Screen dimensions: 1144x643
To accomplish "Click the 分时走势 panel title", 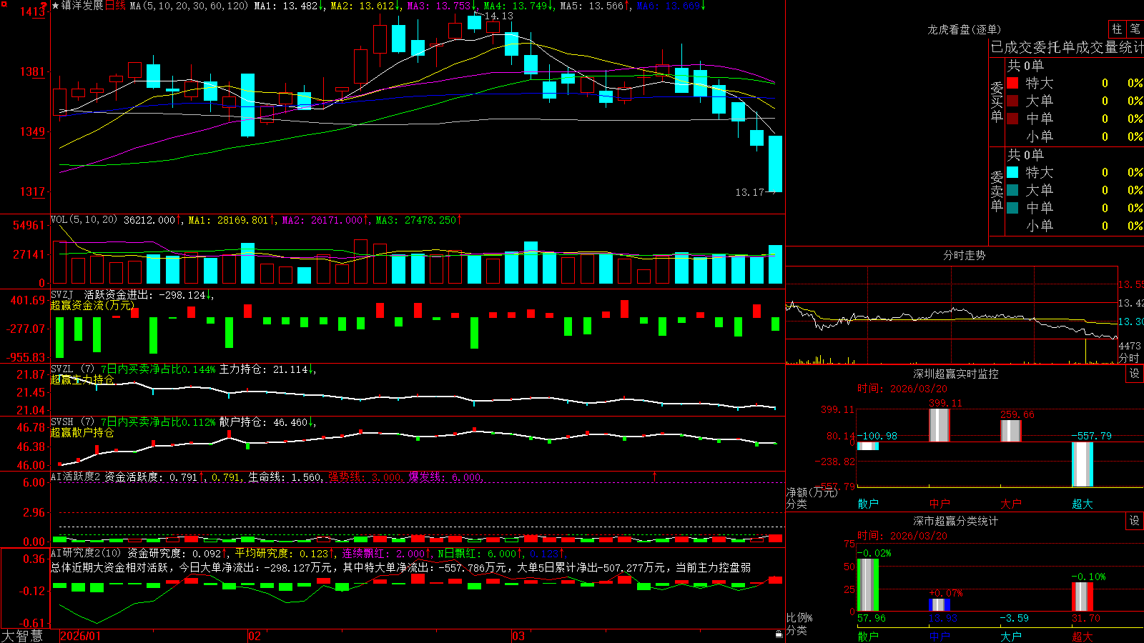I will (964, 255).
